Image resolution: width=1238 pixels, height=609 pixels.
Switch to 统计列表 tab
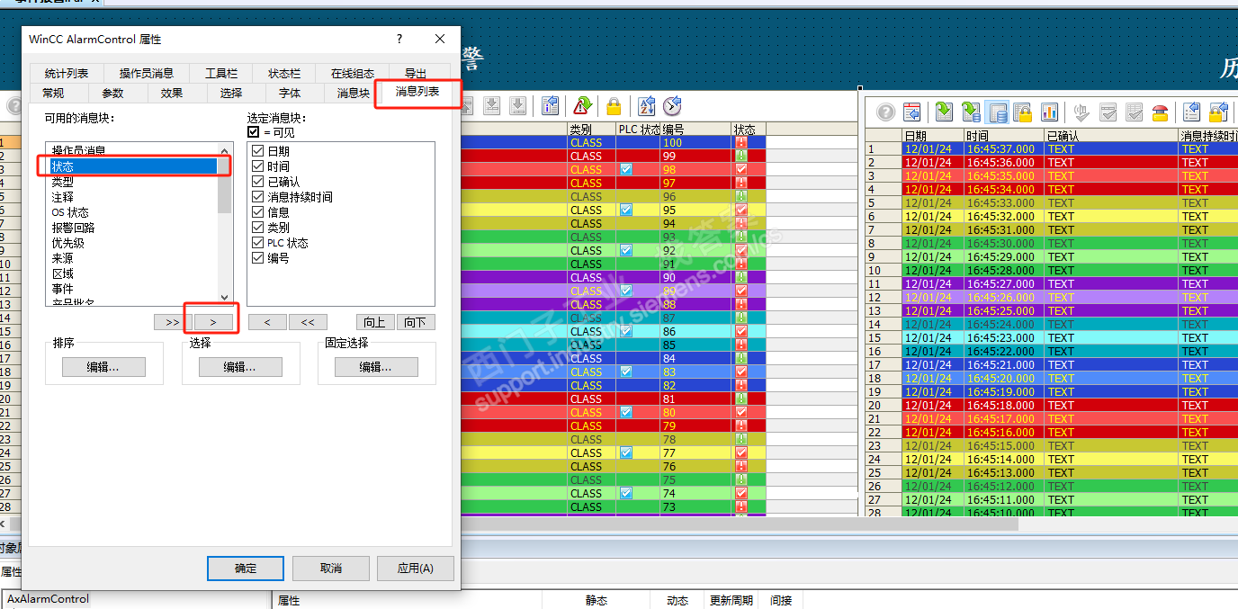(x=67, y=74)
